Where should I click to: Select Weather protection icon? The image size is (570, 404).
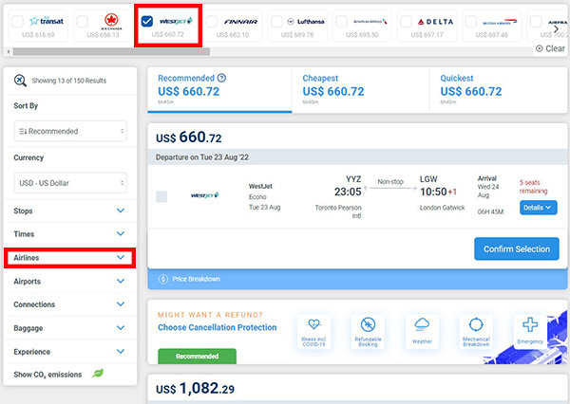422,332
